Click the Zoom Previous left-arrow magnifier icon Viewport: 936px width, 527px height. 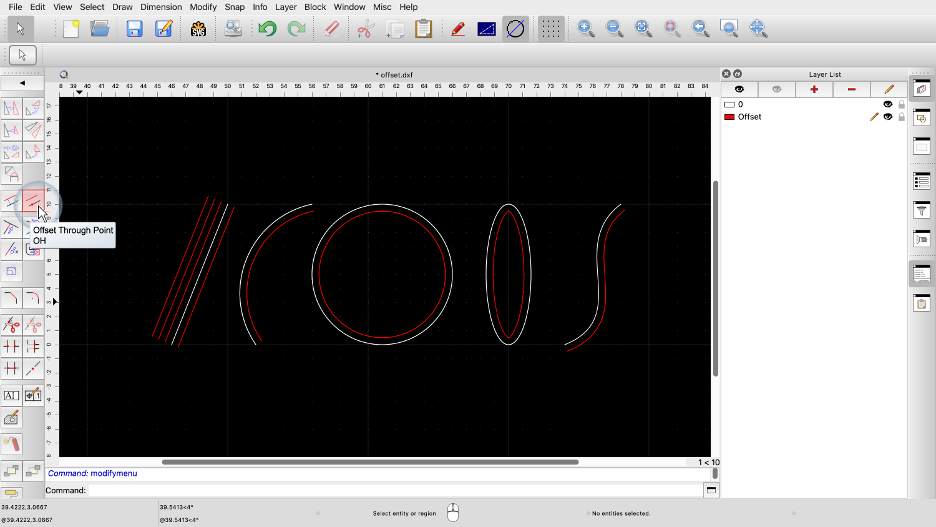pos(700,28)
